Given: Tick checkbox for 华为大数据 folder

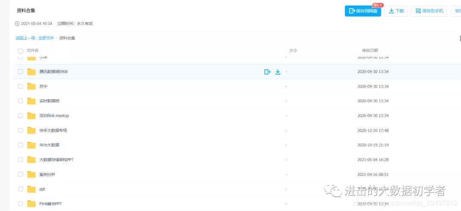Looking at the screenshot, I should [20, 145].
